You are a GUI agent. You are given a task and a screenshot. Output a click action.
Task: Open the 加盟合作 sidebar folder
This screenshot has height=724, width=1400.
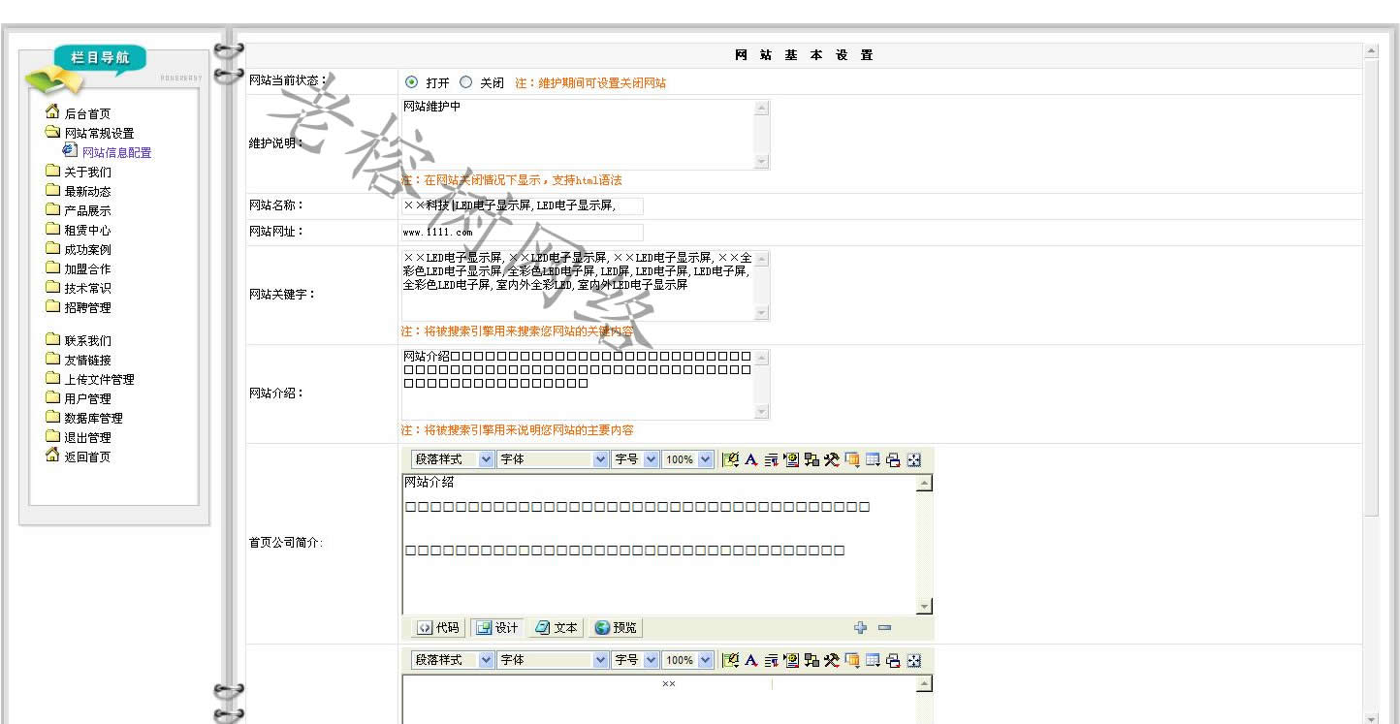point(79,268)
